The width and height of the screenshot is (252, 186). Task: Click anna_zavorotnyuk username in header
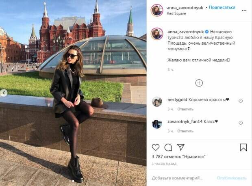185,8
